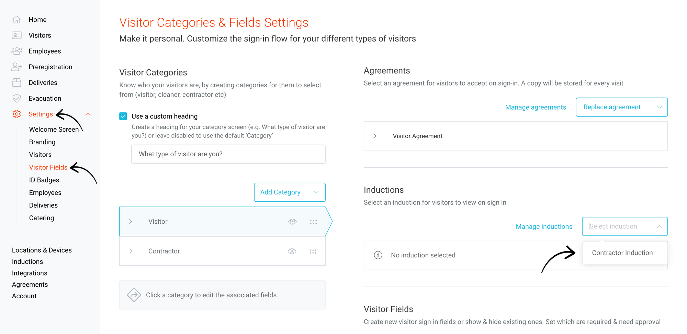Expand the Contractor category row

coord(131,251)
